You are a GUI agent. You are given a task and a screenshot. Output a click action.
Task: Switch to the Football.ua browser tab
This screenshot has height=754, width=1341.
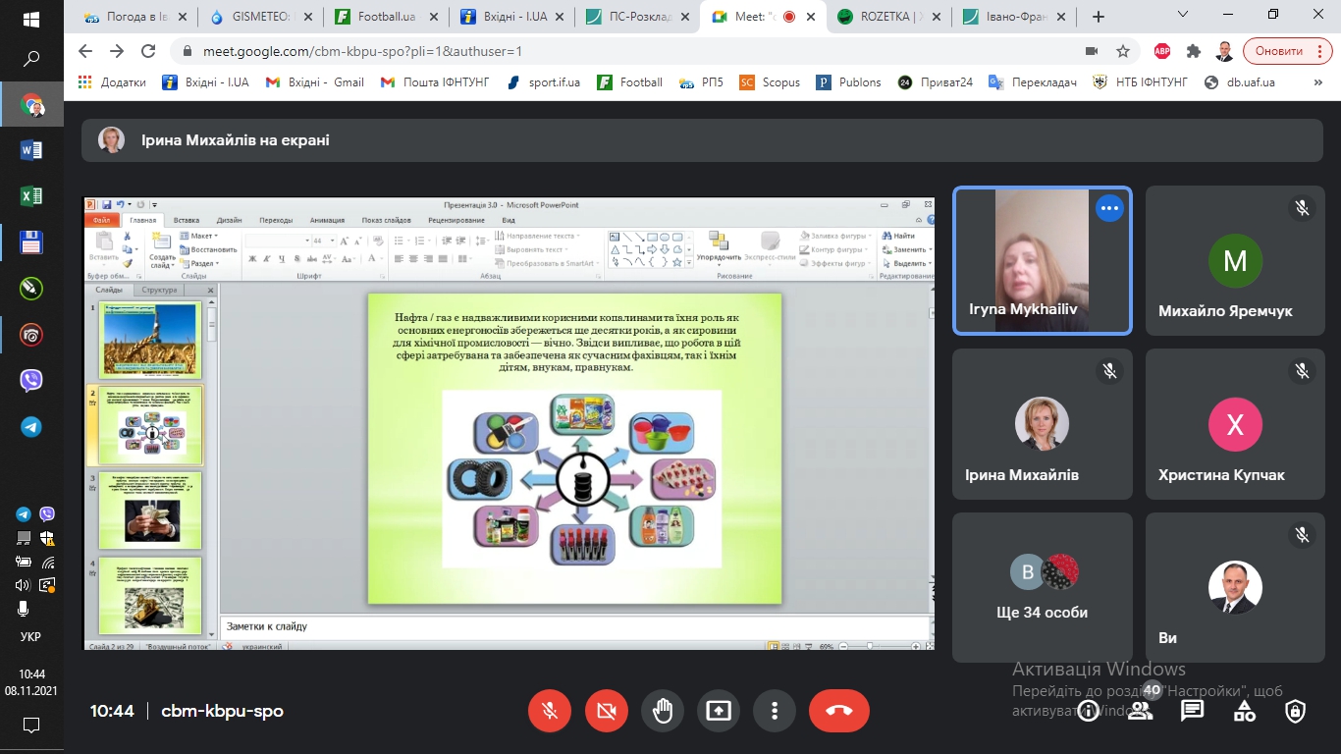[384, 17]
